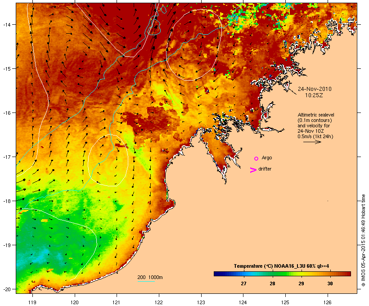Click the 'Temperature (°C) NOAA16_L3U 60% ql>=4' title
This screenshot has width=369, height=306.
(x=281, y=266)
